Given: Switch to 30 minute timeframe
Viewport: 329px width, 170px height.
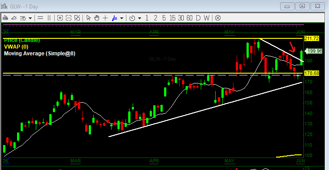Looking at the screenshot, I should tap(181, 18).
